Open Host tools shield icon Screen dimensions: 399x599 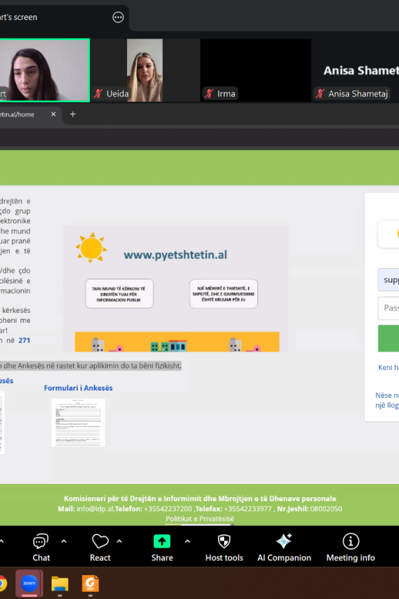point(224,547)
